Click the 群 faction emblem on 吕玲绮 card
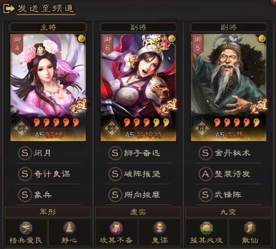 112,129
